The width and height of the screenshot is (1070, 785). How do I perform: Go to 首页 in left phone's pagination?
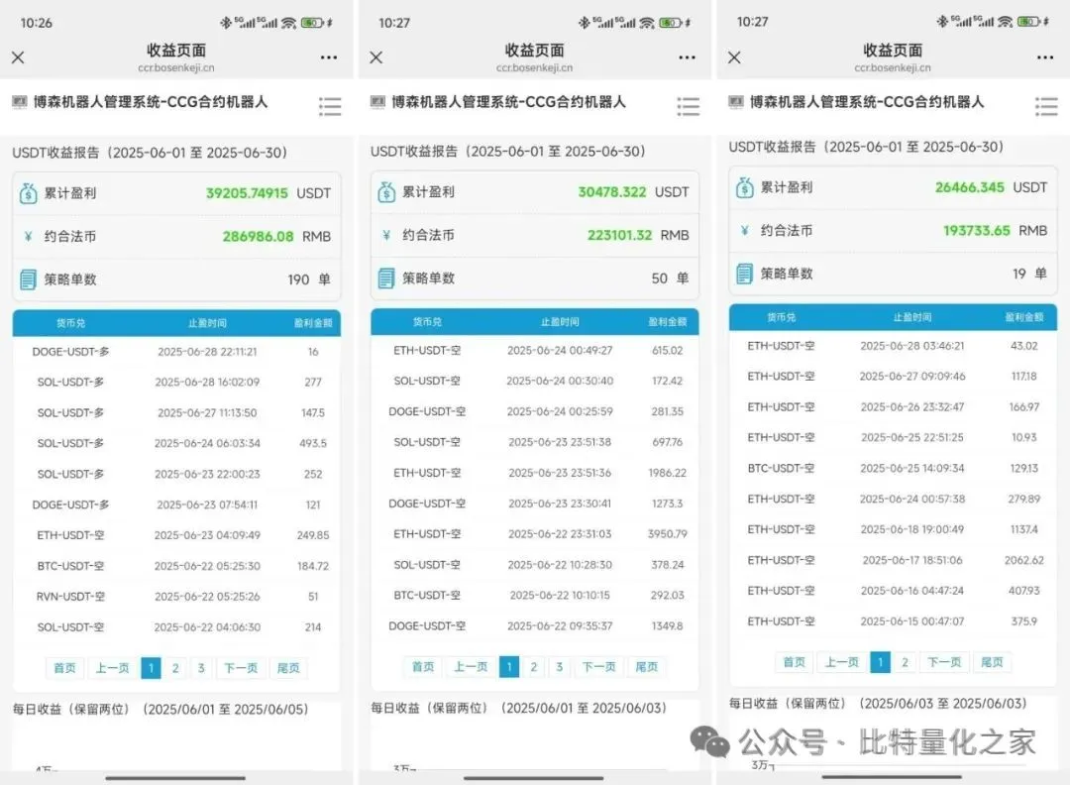click(x=64, y=668)
